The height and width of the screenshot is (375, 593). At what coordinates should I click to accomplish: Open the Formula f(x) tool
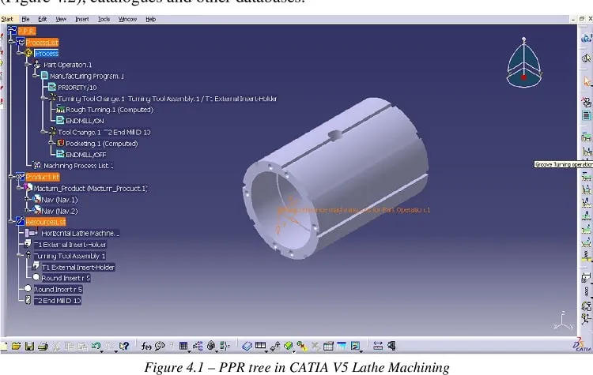[x=146, y=346]
